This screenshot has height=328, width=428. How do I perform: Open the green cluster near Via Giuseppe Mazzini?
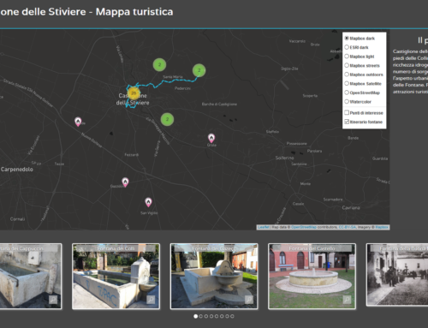pos(167,119)
